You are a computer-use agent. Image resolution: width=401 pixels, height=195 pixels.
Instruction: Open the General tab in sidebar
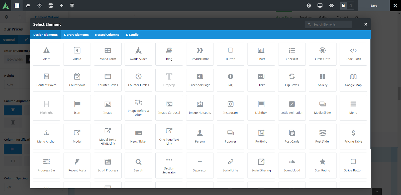(x=9, y=40)
